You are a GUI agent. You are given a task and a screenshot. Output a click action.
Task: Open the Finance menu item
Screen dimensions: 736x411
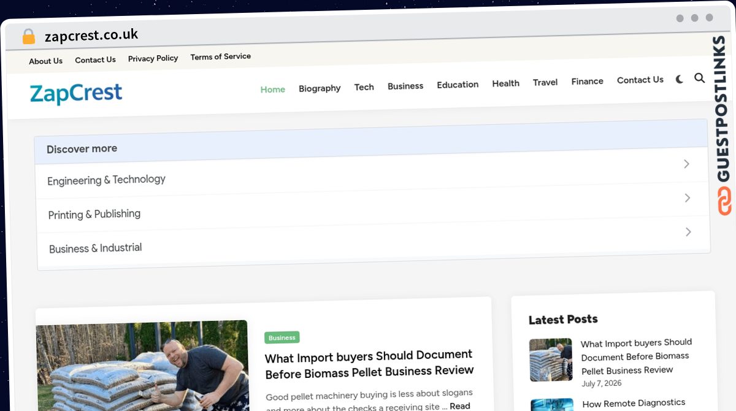tap(588, 81)
